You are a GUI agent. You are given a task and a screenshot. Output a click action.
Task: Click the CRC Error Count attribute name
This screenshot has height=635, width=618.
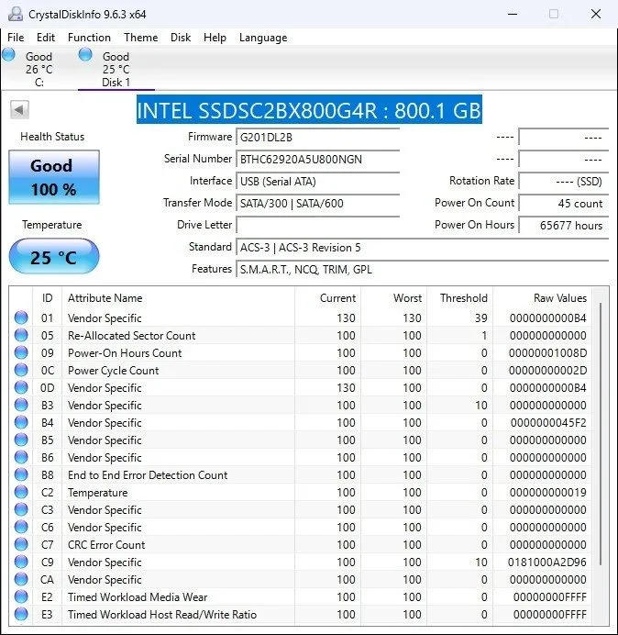coord(106,545)
